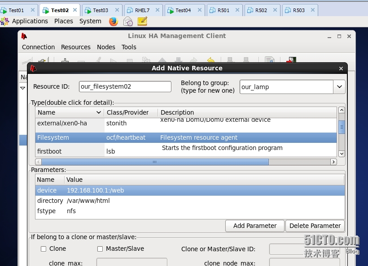Click the exit icon in HA toolbar
This screenshot has height=266, width=368.
(x=291, y=60)
